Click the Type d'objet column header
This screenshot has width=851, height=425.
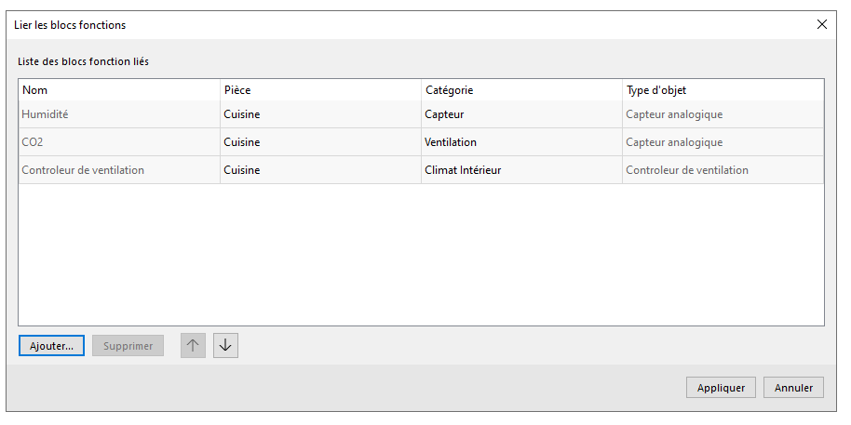tap(723, 90)
